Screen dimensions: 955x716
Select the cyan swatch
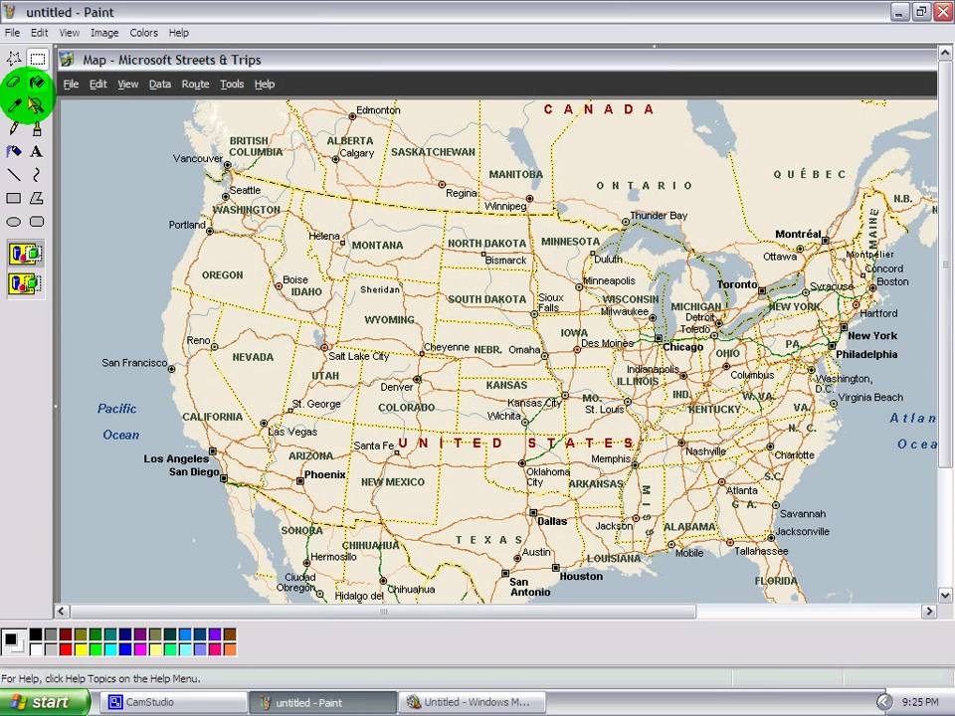coord(110,649)
